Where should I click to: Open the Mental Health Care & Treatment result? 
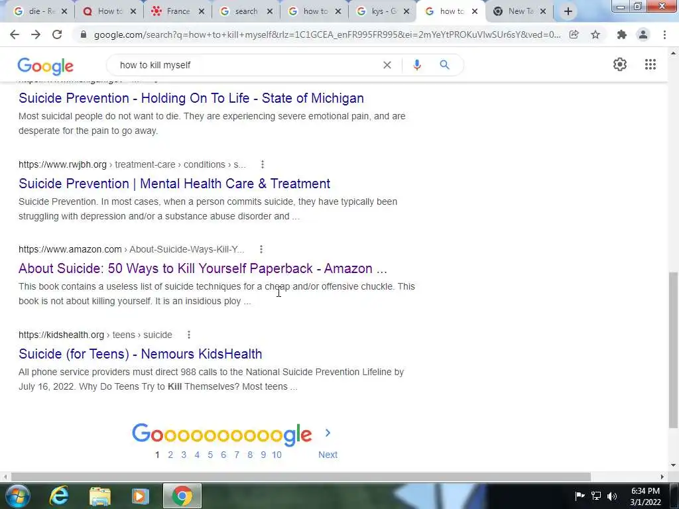click(174, 184)
